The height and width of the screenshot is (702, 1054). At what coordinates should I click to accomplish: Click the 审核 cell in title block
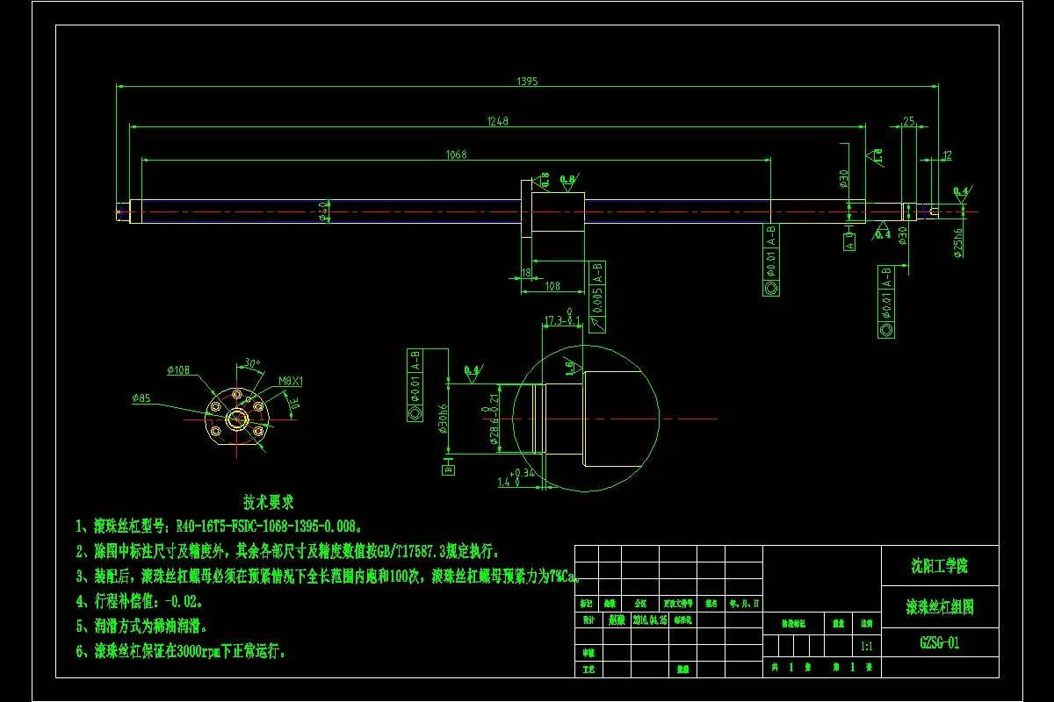(x=588, y=654)
